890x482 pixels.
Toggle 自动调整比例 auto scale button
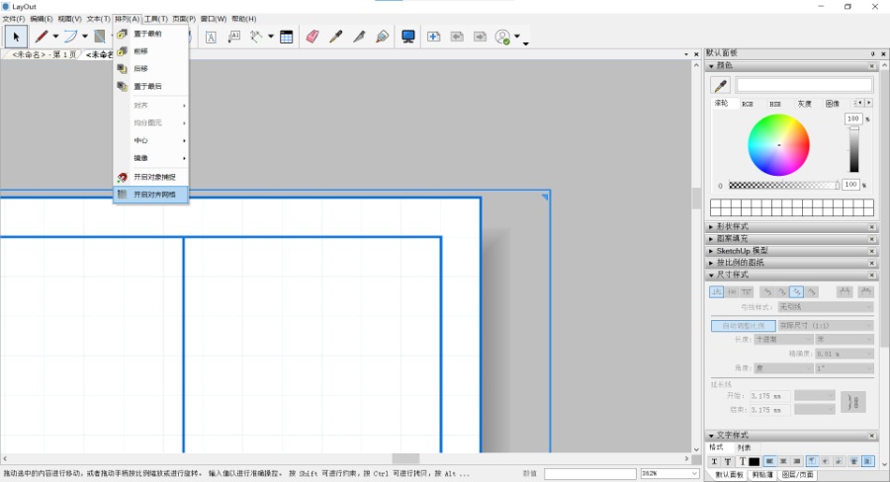tap(743, 325)
